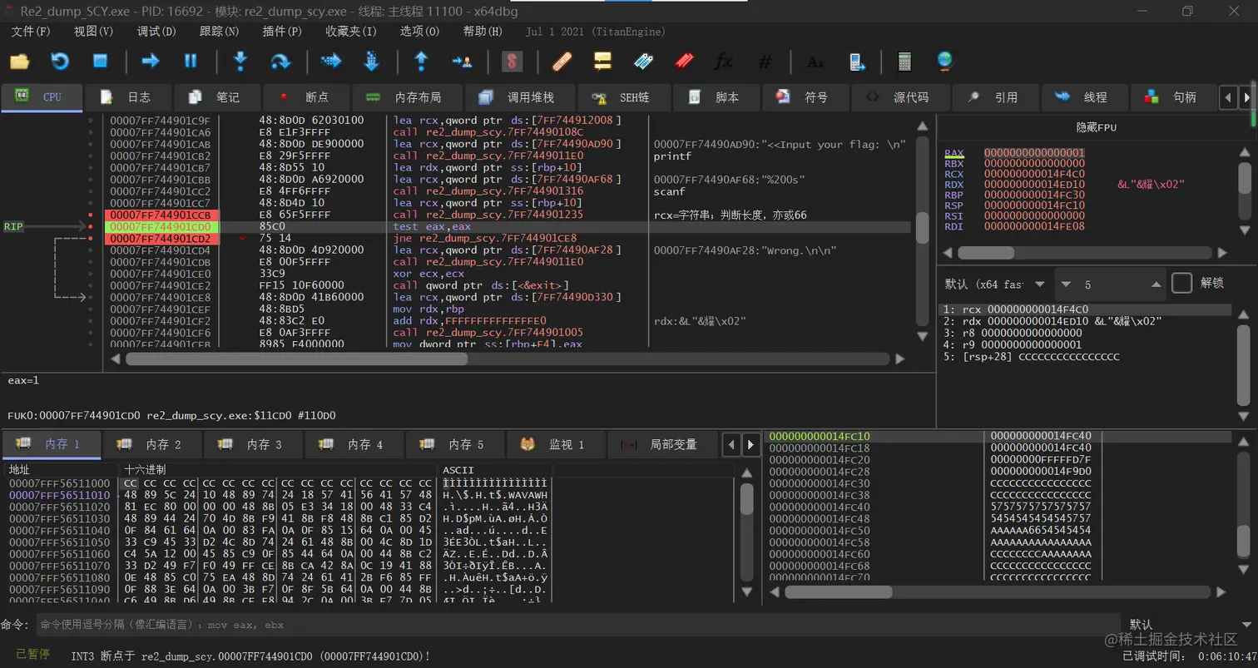Open the 跟踪(N) menu
Image resolution: width=1258 pixels, height=668 pixels.
pyautogui.click(x=220, y=31)
